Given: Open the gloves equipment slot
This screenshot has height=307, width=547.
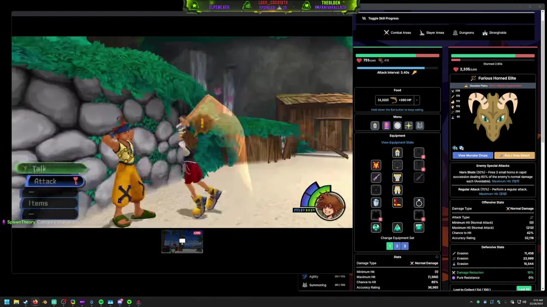Looking at the screenshot, I should (x=376, y=203).
